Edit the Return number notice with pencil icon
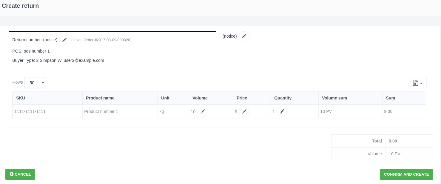 (64, 40)
